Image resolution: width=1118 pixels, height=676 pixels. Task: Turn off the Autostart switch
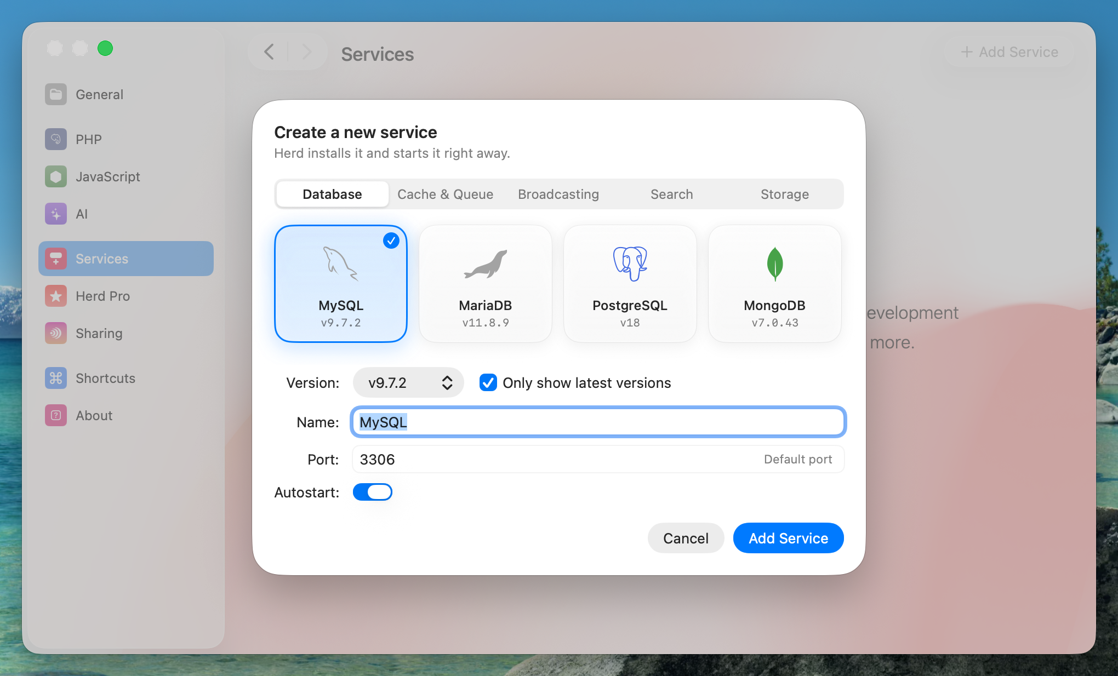click(x=373, y=492)
